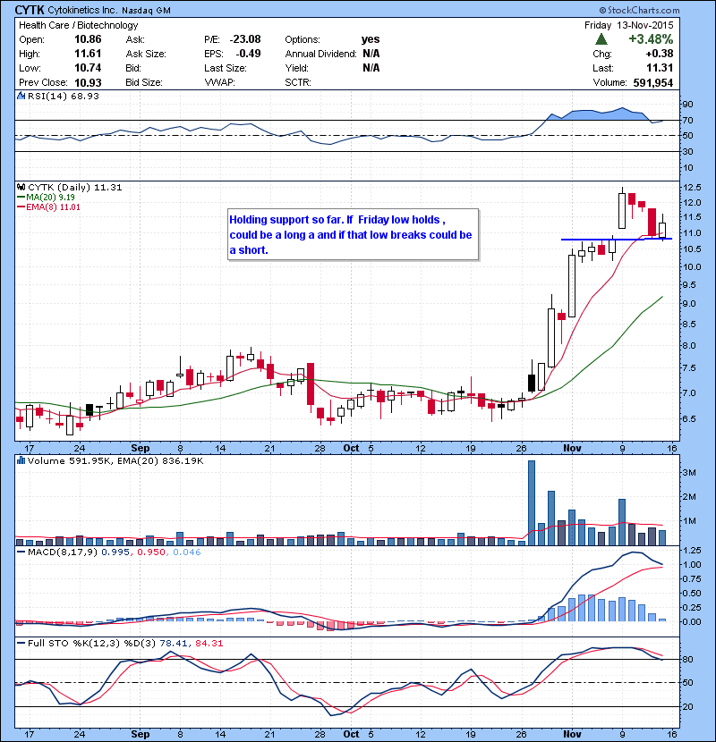Click the RSI(14) 68.93 label
Image resolution: width=716 pixels, height=742 pixels.
(64, 96)
